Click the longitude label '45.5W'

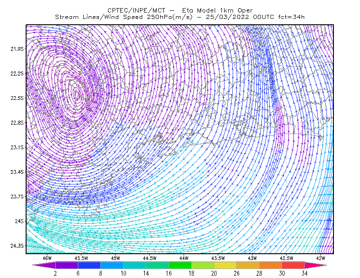point(81,258)
